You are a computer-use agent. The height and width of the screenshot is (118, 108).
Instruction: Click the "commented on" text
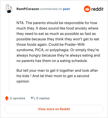[x=51, y=9]
